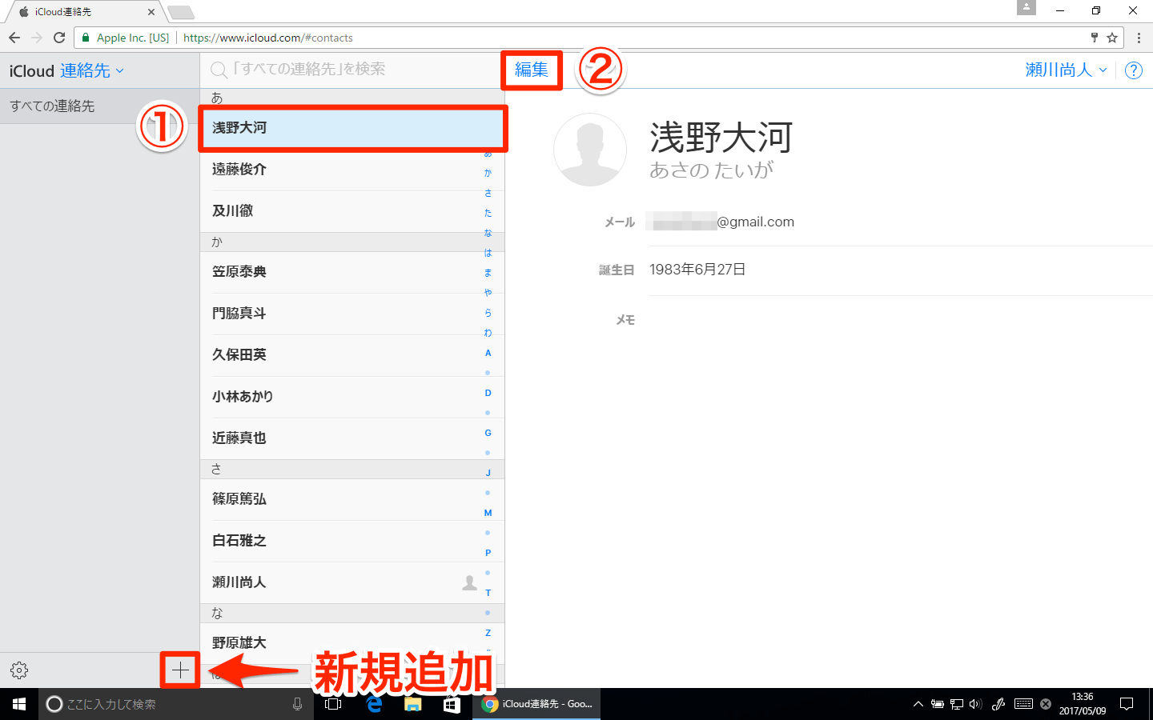Click the 'me' card icon beside 瀬川尚人

(x=470, y=582)
